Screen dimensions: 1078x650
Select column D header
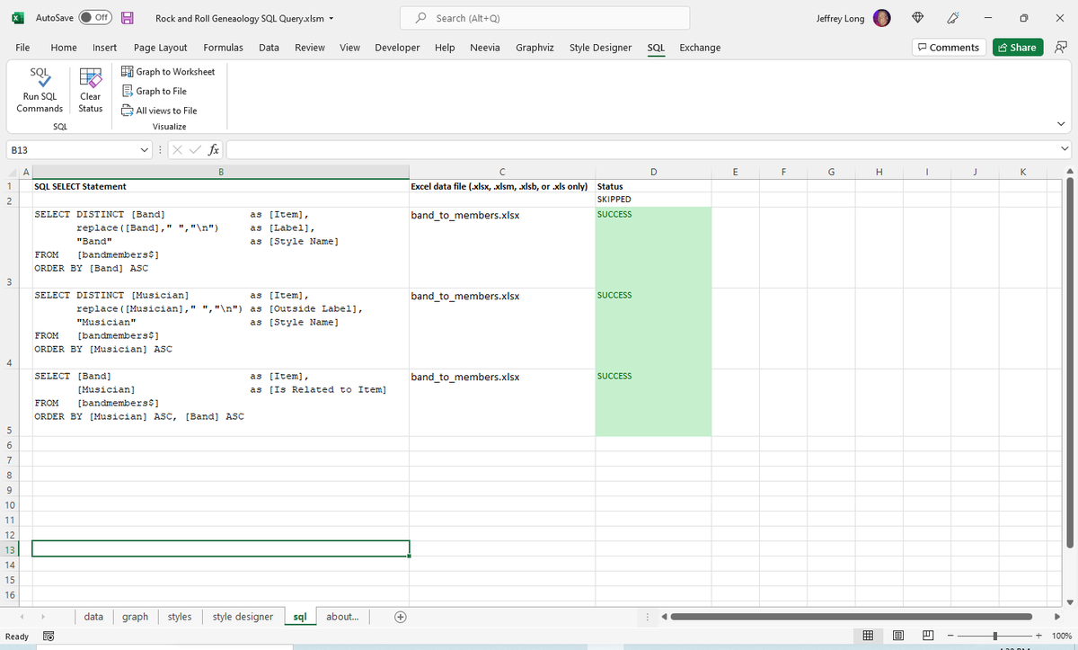653,172
